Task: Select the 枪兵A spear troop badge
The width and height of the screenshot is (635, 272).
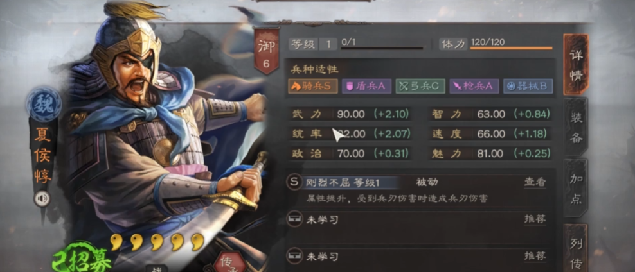Action: coord(474,86)
